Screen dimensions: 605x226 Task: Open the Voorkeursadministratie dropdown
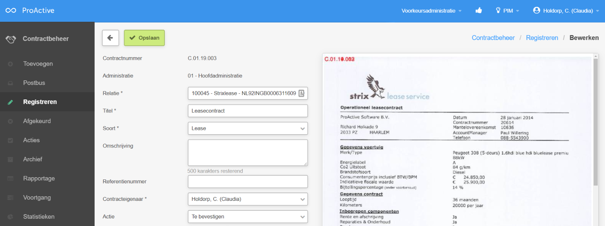(431, 11)
